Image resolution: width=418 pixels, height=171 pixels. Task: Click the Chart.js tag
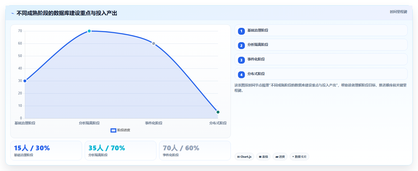click(244, 157)
